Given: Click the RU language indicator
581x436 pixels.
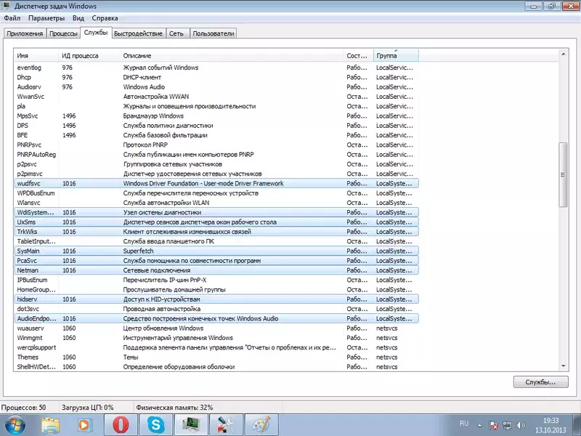Looking at the screenshot, I should (x=464, y=424).
